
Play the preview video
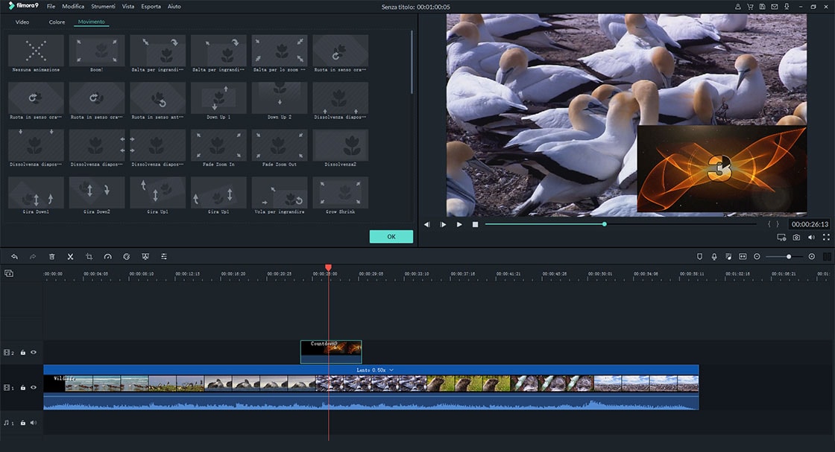coord(459,224)
